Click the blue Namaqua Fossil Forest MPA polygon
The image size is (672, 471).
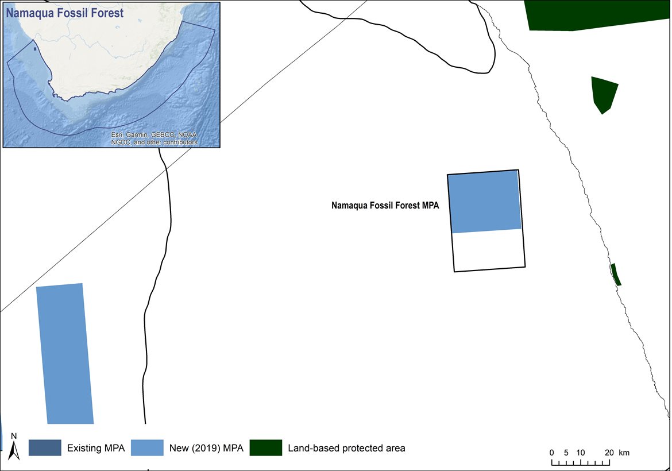click(x=485, y=202)
